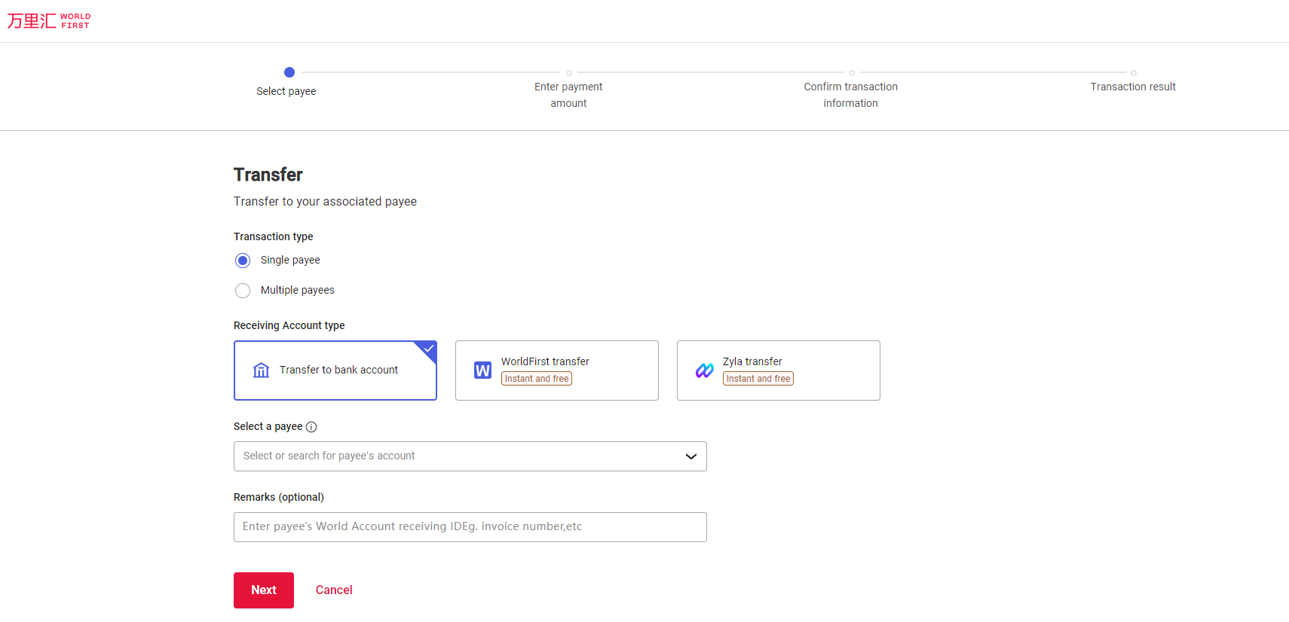1289x622 pixels.
Task: Click the blue checkmark corner on bank card
Action: pos(428,349)
